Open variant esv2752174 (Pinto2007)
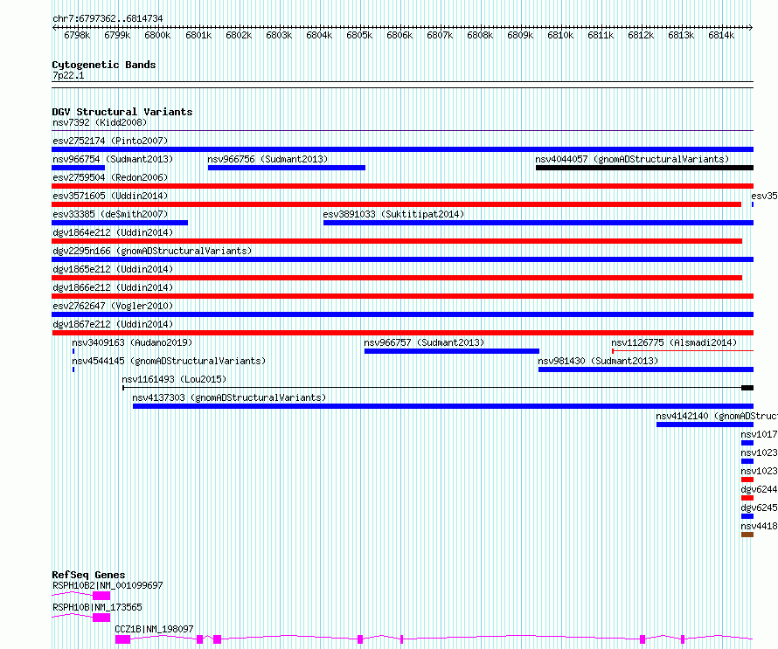The height and width of the screenshot is (649, 778). click(x=110, y=141)
